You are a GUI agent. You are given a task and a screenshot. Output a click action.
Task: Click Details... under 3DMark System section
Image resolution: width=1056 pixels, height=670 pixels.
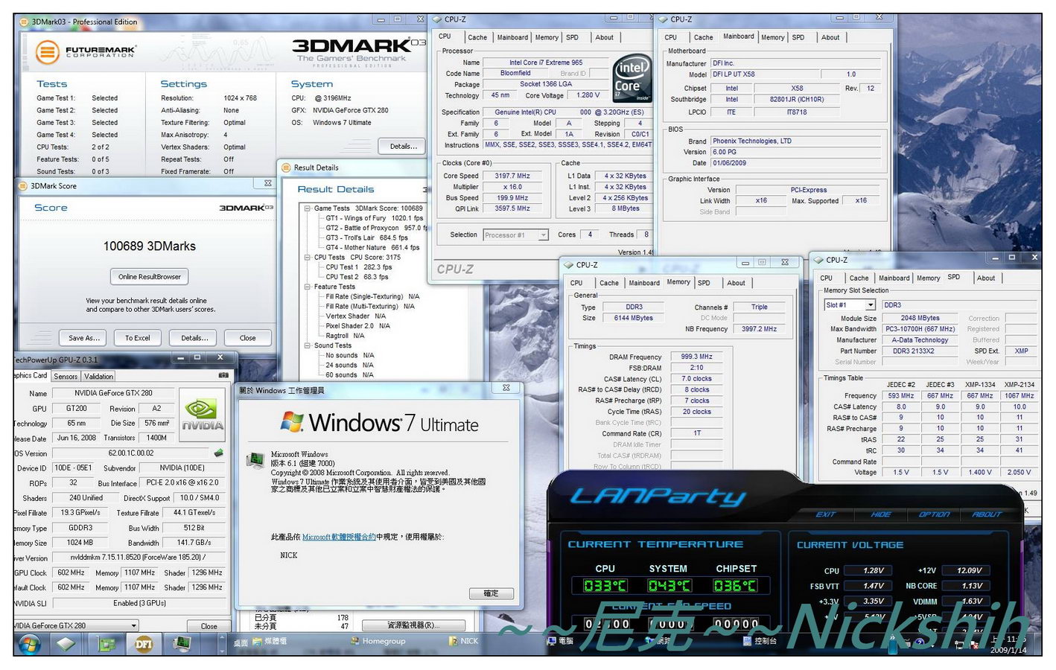[x=403, y=146]
